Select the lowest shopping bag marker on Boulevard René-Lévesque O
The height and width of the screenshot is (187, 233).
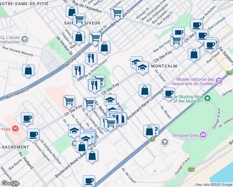coord(92,156)
